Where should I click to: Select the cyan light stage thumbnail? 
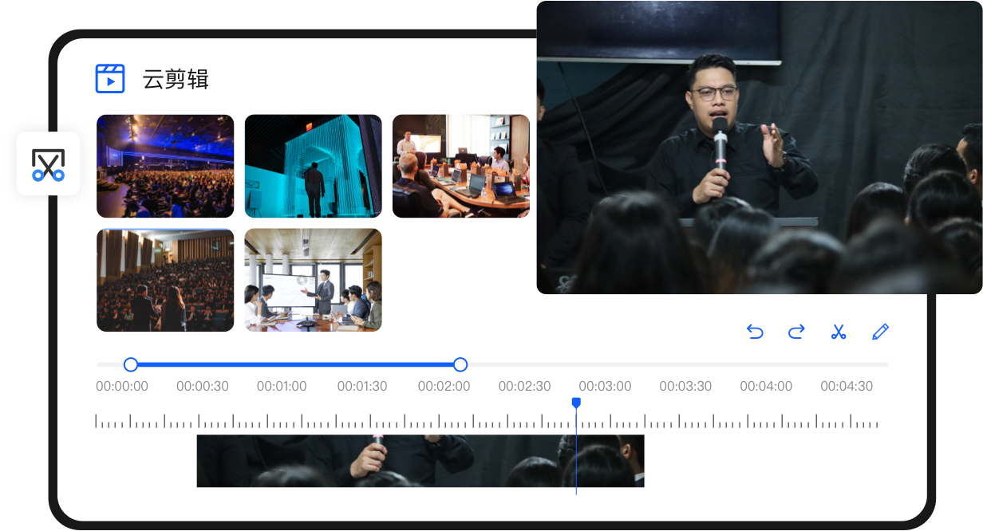(313, 166)
